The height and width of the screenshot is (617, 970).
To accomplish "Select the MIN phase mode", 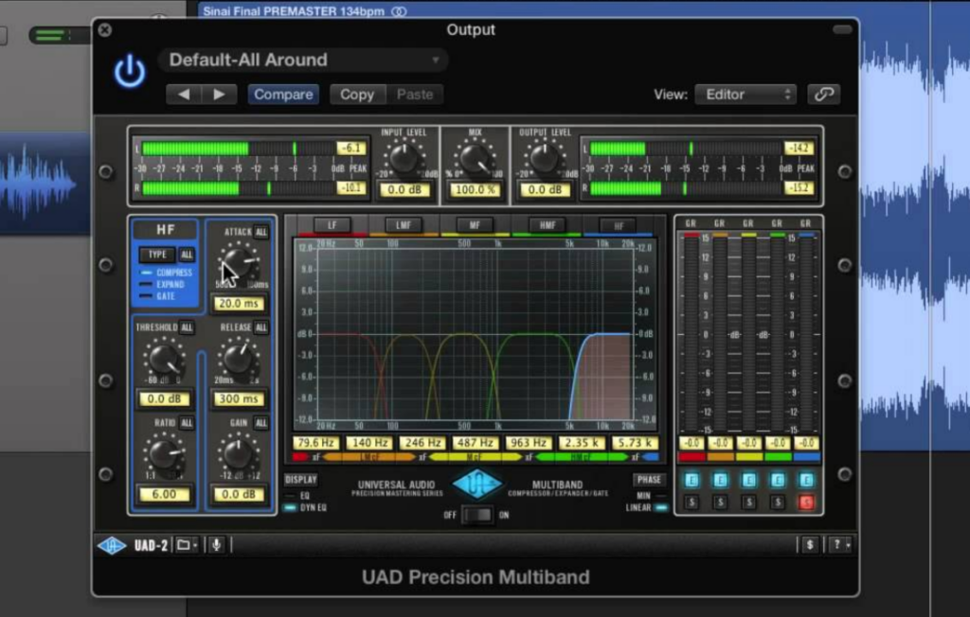I will tap(650, 496).
